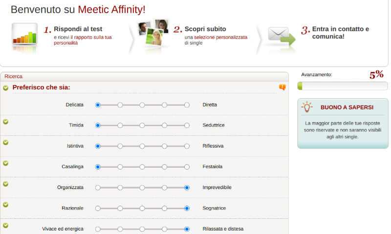Click the orange feedback icon beside the heading
Viewport: 391px width, 234px height.
tap(282, 87)
